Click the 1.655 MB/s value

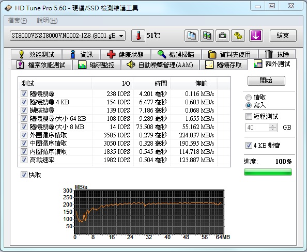(199, 119)
